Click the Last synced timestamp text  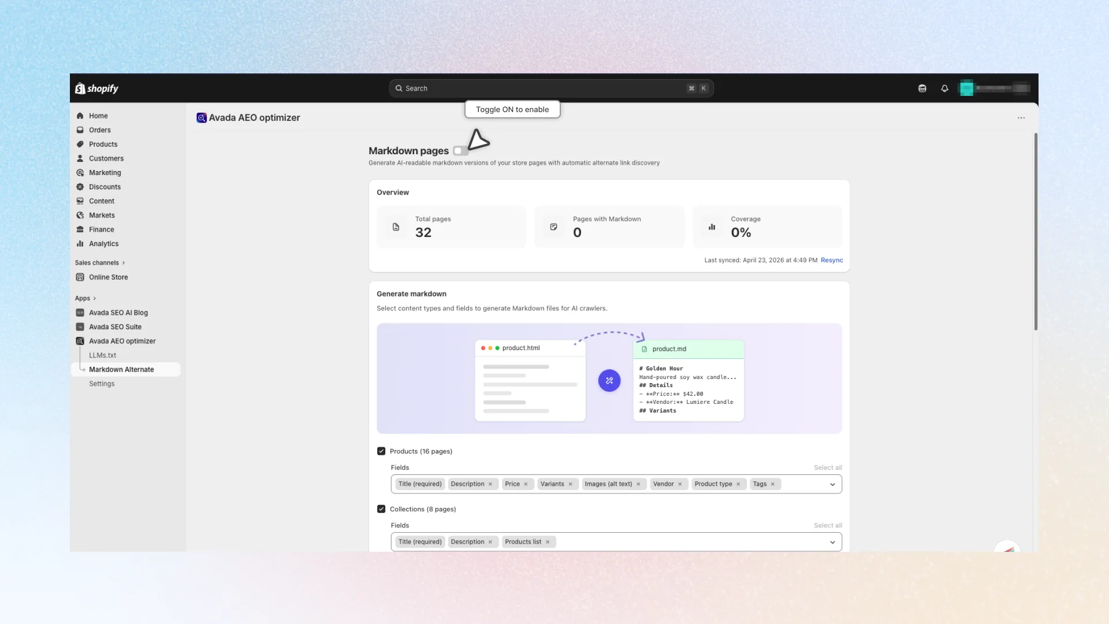(761, 261)
